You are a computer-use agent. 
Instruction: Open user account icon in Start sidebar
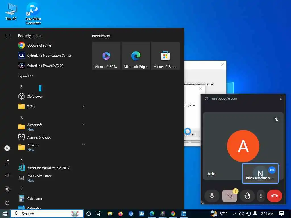(x=7, y=148)
